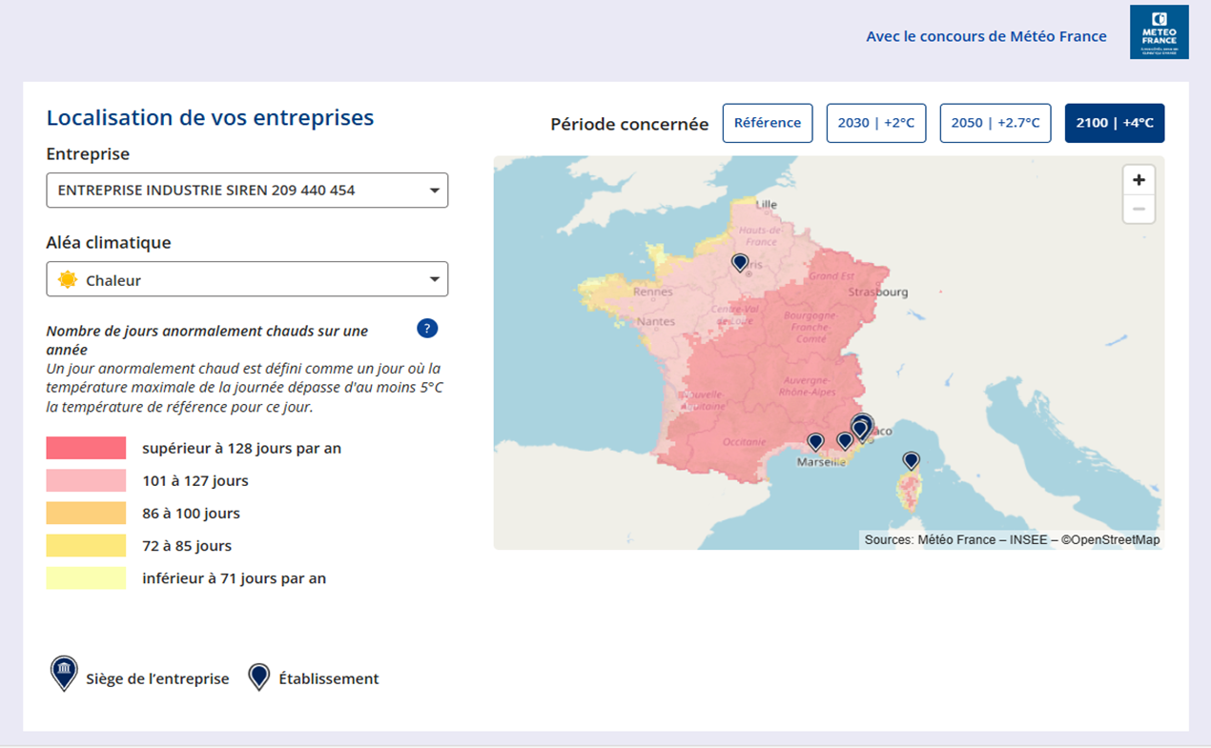
Task: Click the map marker near Paris
Action: pos(740,262)
